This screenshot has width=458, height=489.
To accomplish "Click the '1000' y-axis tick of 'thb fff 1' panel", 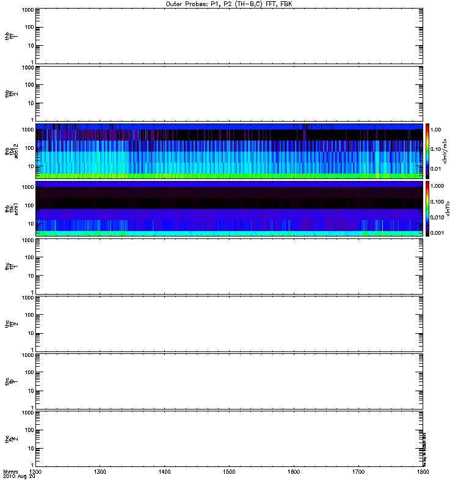I will pyautogui.click(x=27, y=10).
